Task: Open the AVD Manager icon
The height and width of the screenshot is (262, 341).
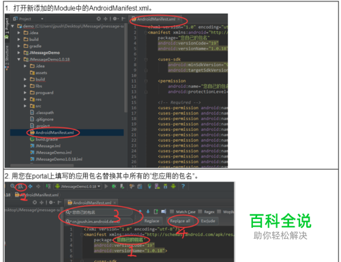Action: click(158, 186)
